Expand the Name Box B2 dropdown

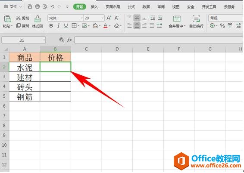[44, 40]
